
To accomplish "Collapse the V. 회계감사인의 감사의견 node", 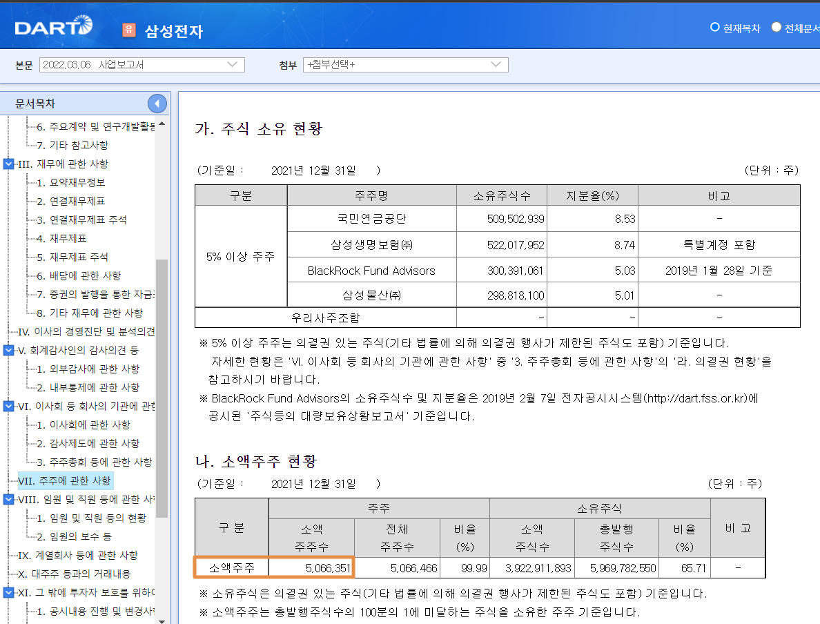I will 8,350.
